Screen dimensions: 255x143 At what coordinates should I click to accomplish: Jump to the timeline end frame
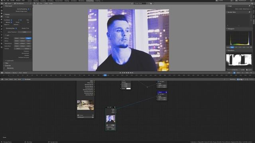(x=133, y=73)
